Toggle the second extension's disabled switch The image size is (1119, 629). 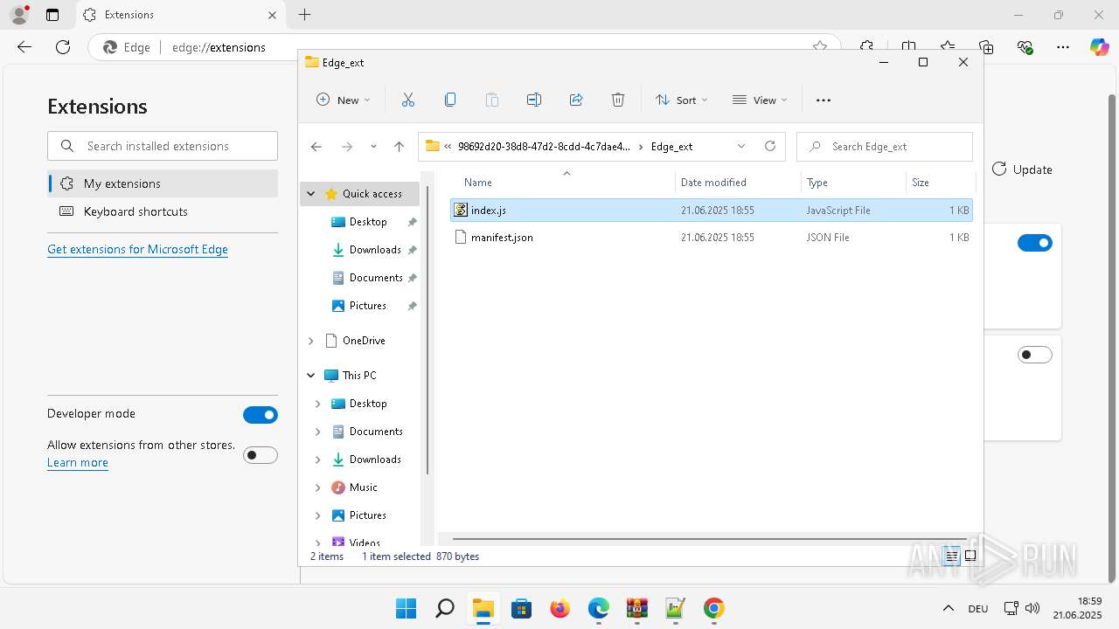(1035, 355)
